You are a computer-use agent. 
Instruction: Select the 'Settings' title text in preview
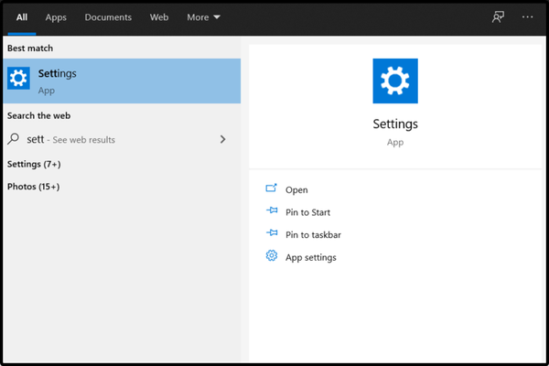point(395,124)
